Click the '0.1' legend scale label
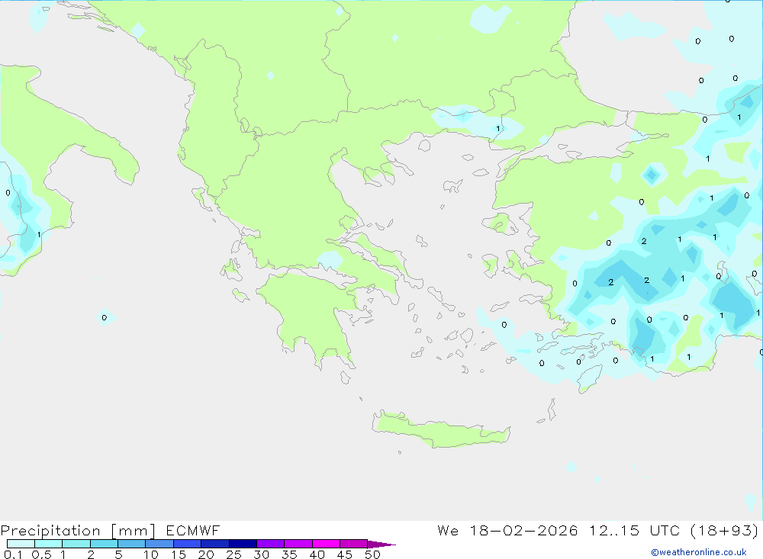 click(x=13, y=554)
